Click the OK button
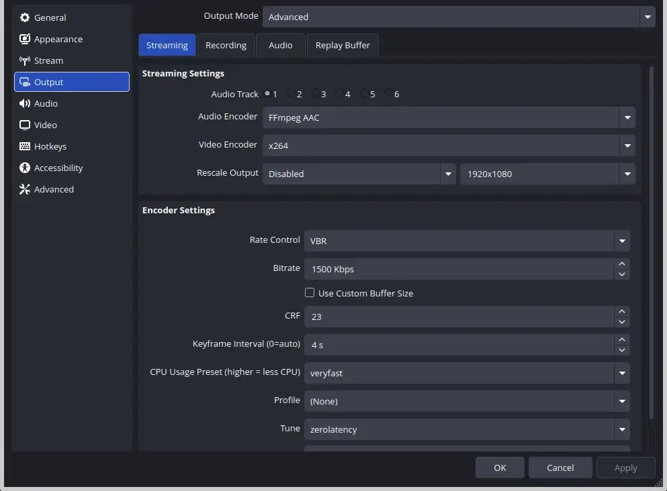The height and width of the screenshot is (491, 667). coord(500,468)
